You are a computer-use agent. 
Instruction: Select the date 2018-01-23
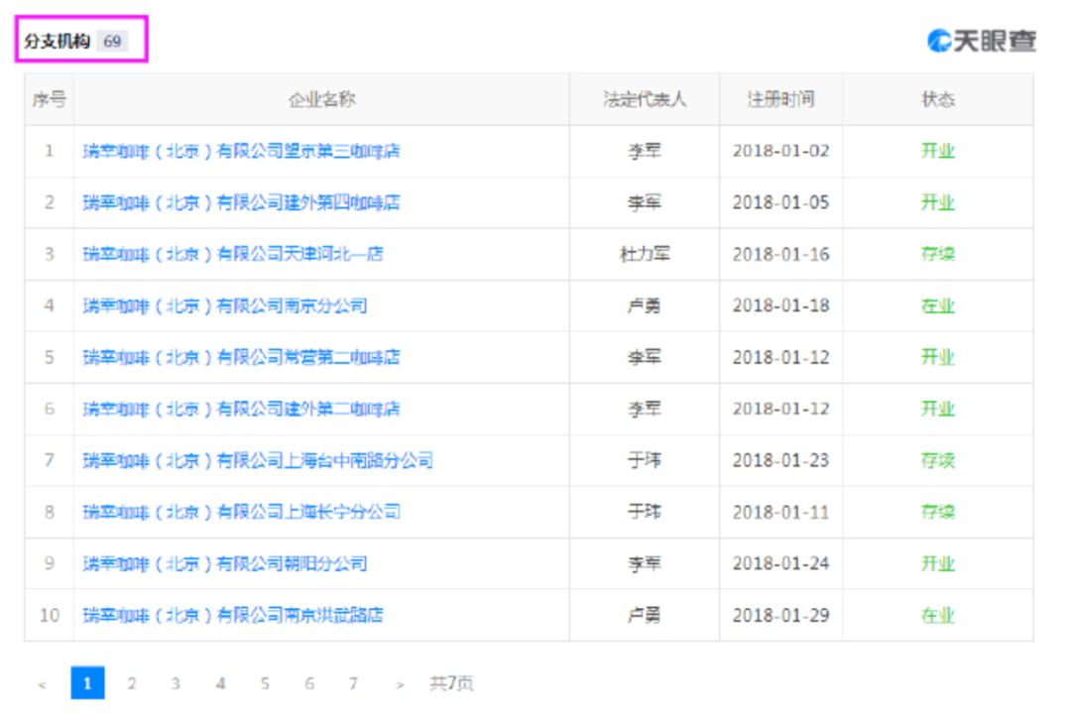coord(780,460)
